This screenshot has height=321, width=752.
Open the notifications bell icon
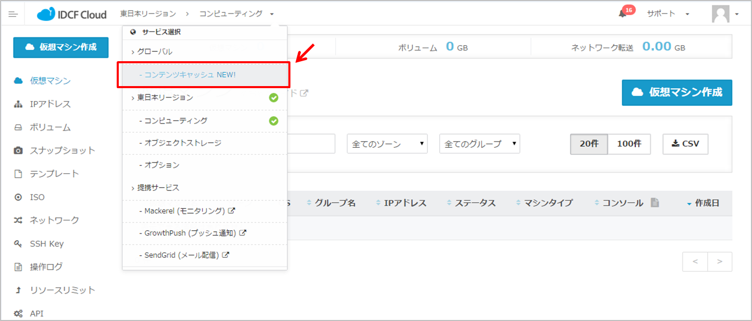(x=623, y=13)
